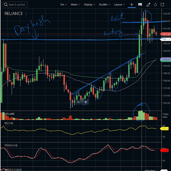Select the pencil drawing tool
This screenshot has height=171, width=171.
point(148,5)
